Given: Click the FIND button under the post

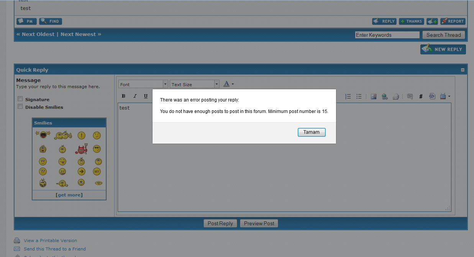Looking at the screenshot, I should 51,21.
